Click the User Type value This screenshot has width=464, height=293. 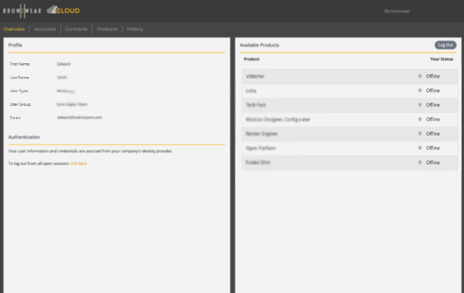[x=66, y=91]
